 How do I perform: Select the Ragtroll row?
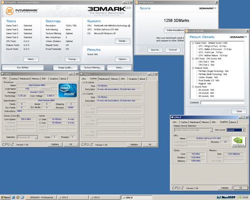point(205,84)
